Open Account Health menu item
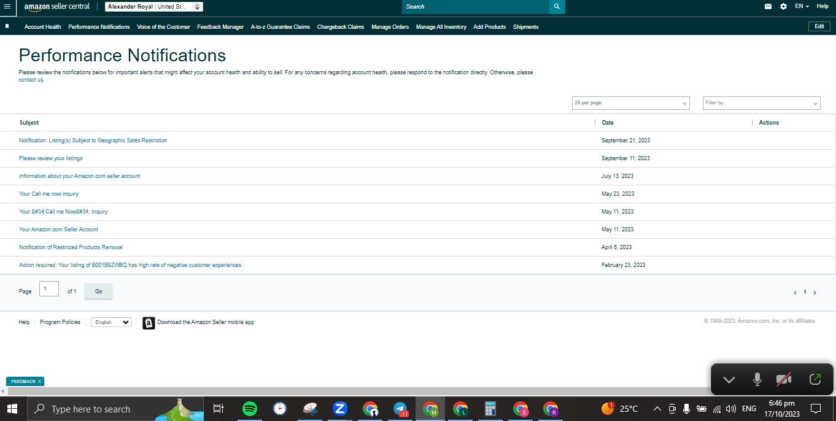 [x=42, y=27]
